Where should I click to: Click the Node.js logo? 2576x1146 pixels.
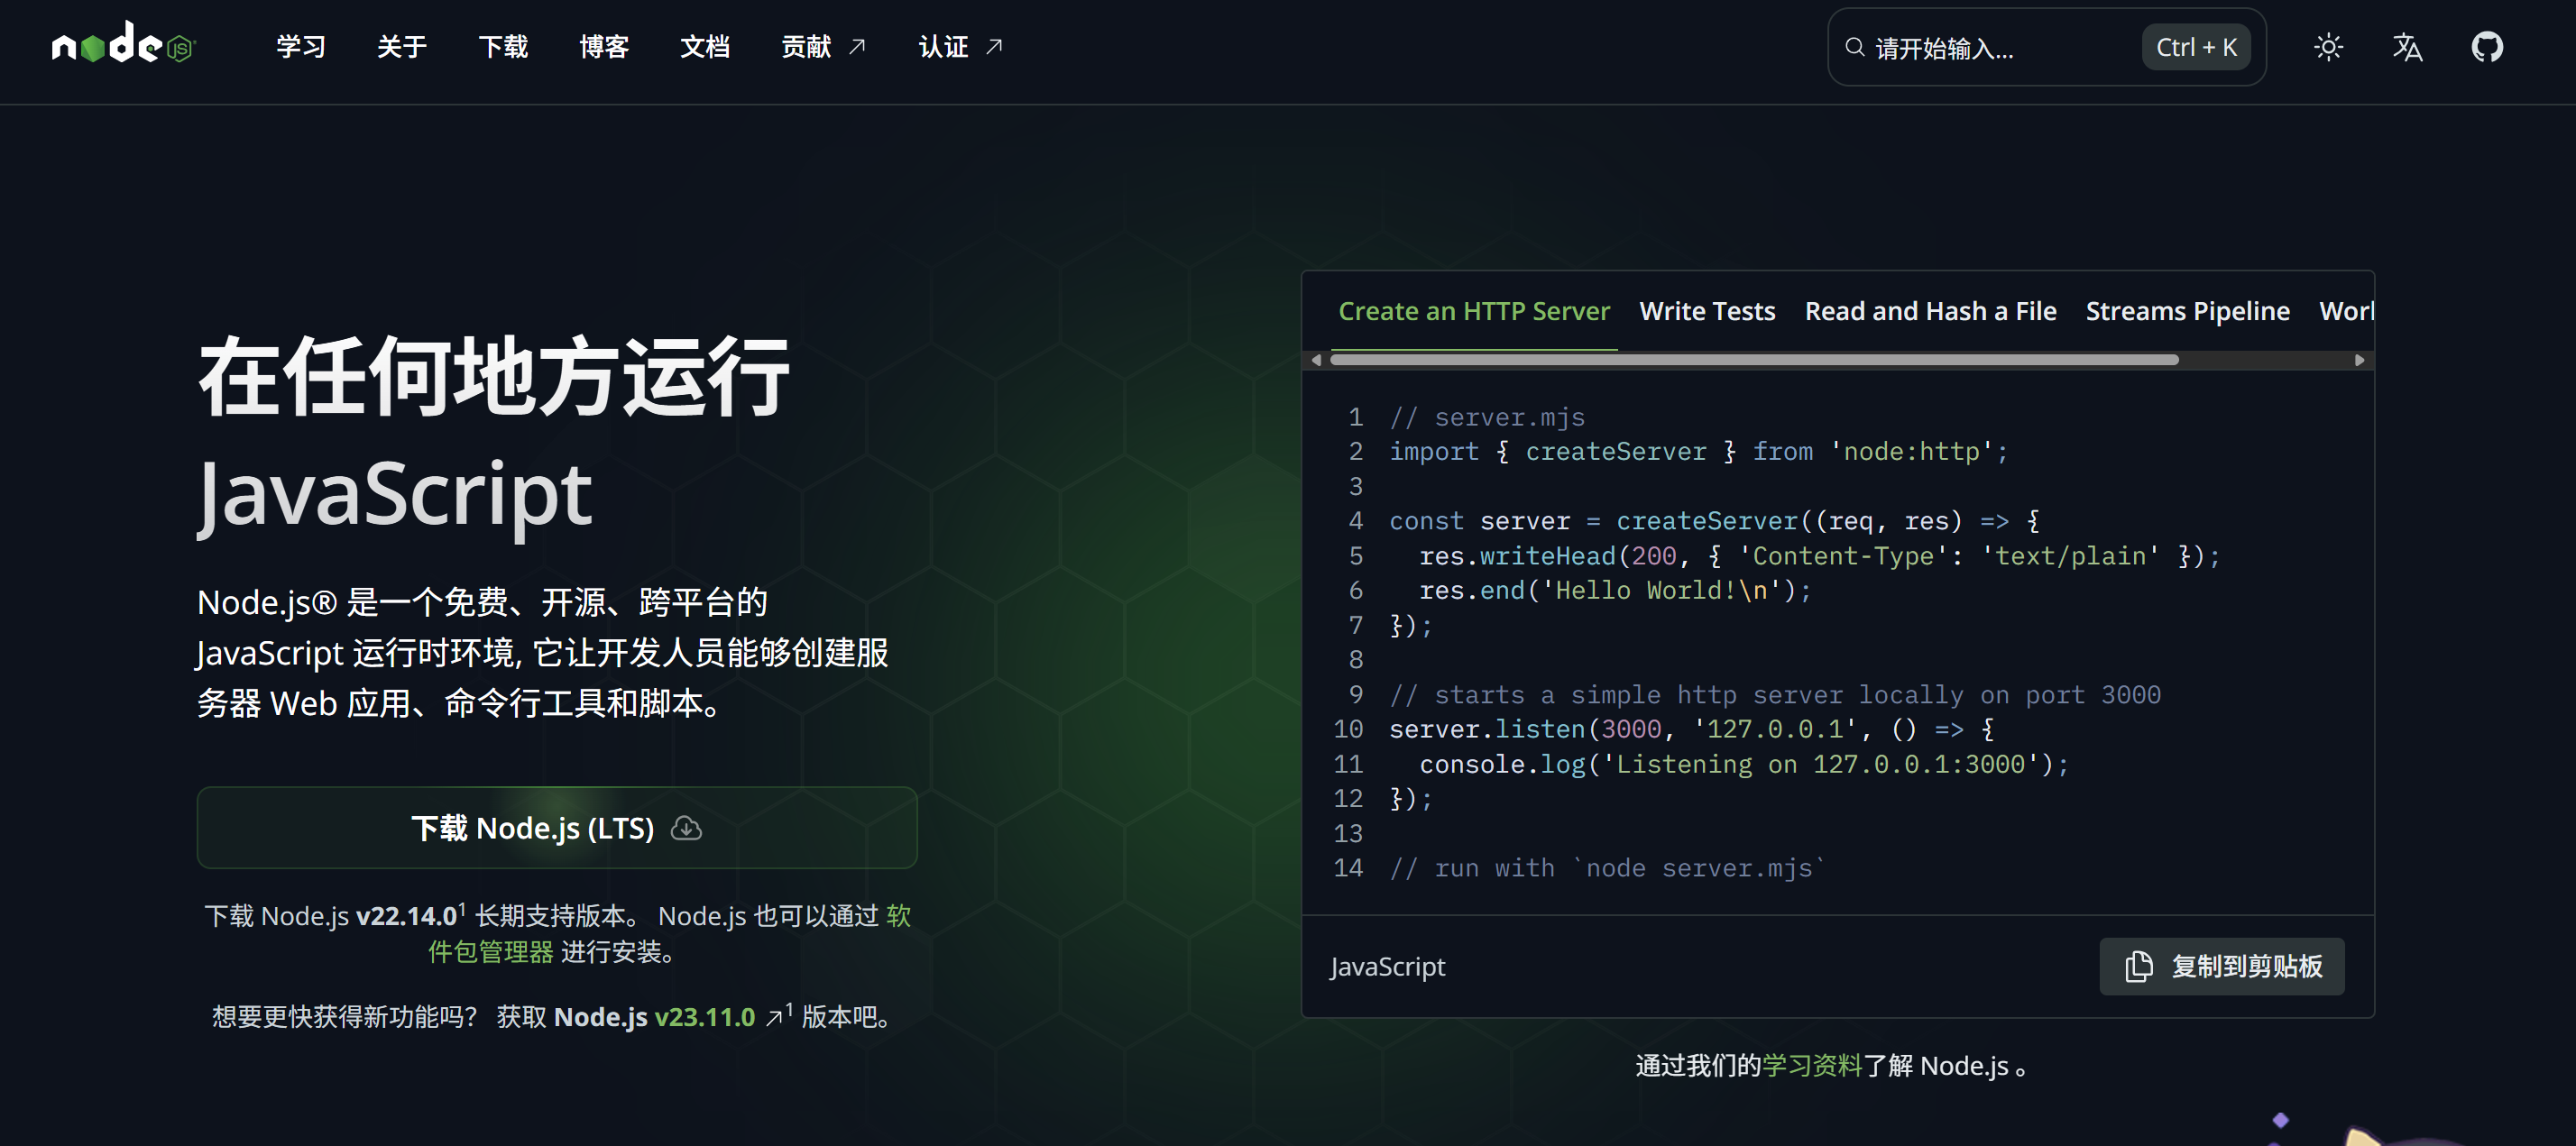pyautogui.click(x=123, y=45)
